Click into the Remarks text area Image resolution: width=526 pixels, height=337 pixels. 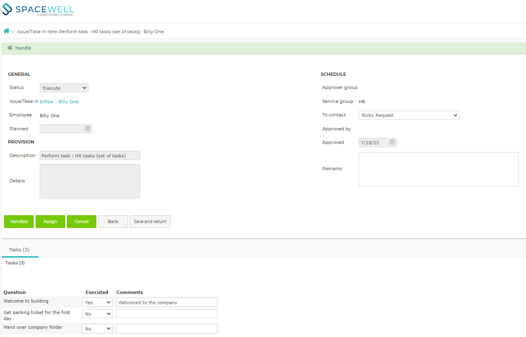439,169
